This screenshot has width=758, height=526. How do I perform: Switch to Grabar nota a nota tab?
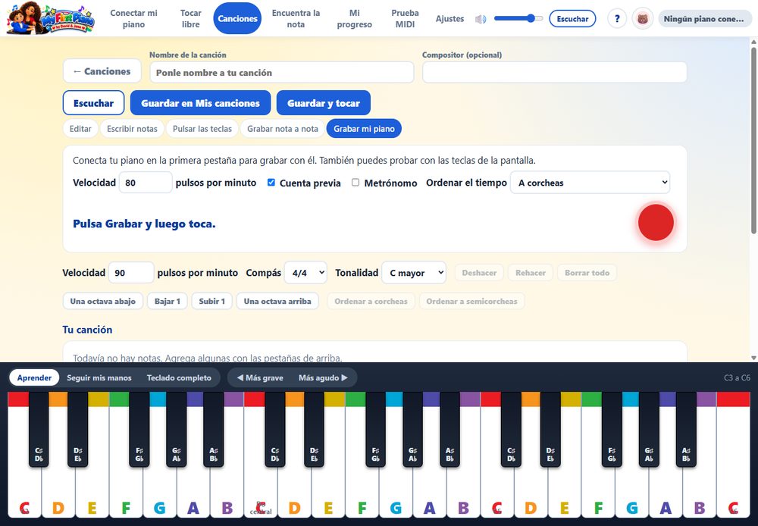(x=282, y=129)
